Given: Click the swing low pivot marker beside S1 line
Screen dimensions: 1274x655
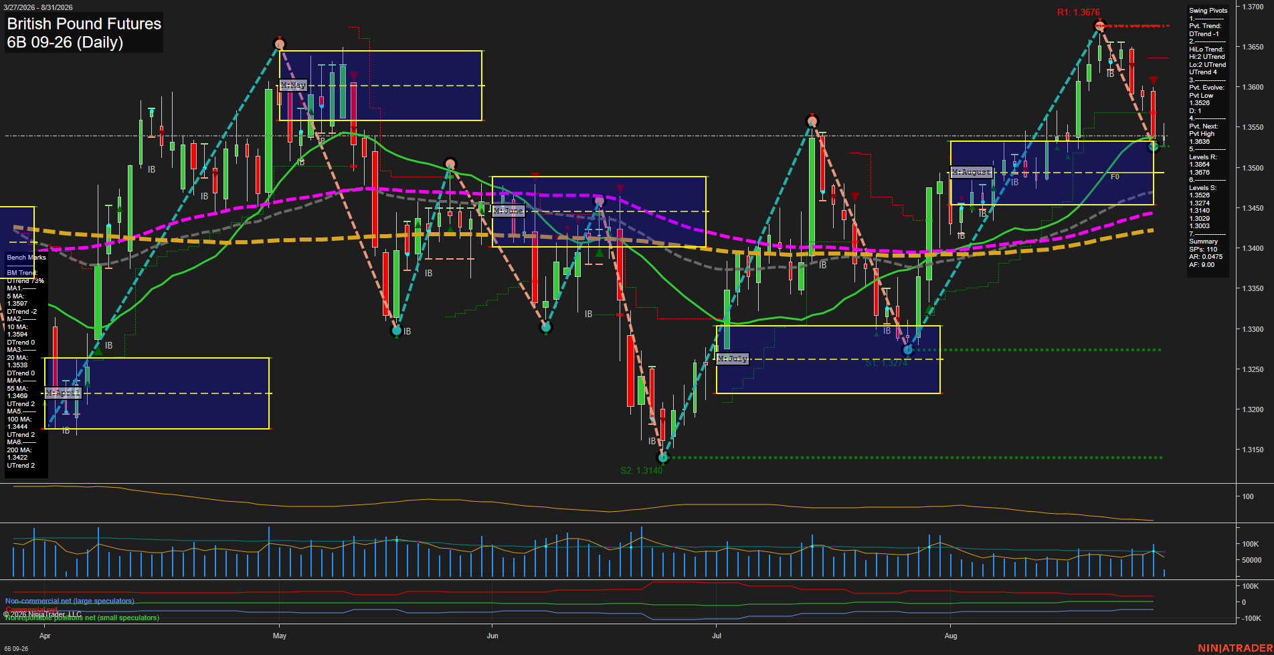Looking at the screenshot, I should click(x=907, y=349).
